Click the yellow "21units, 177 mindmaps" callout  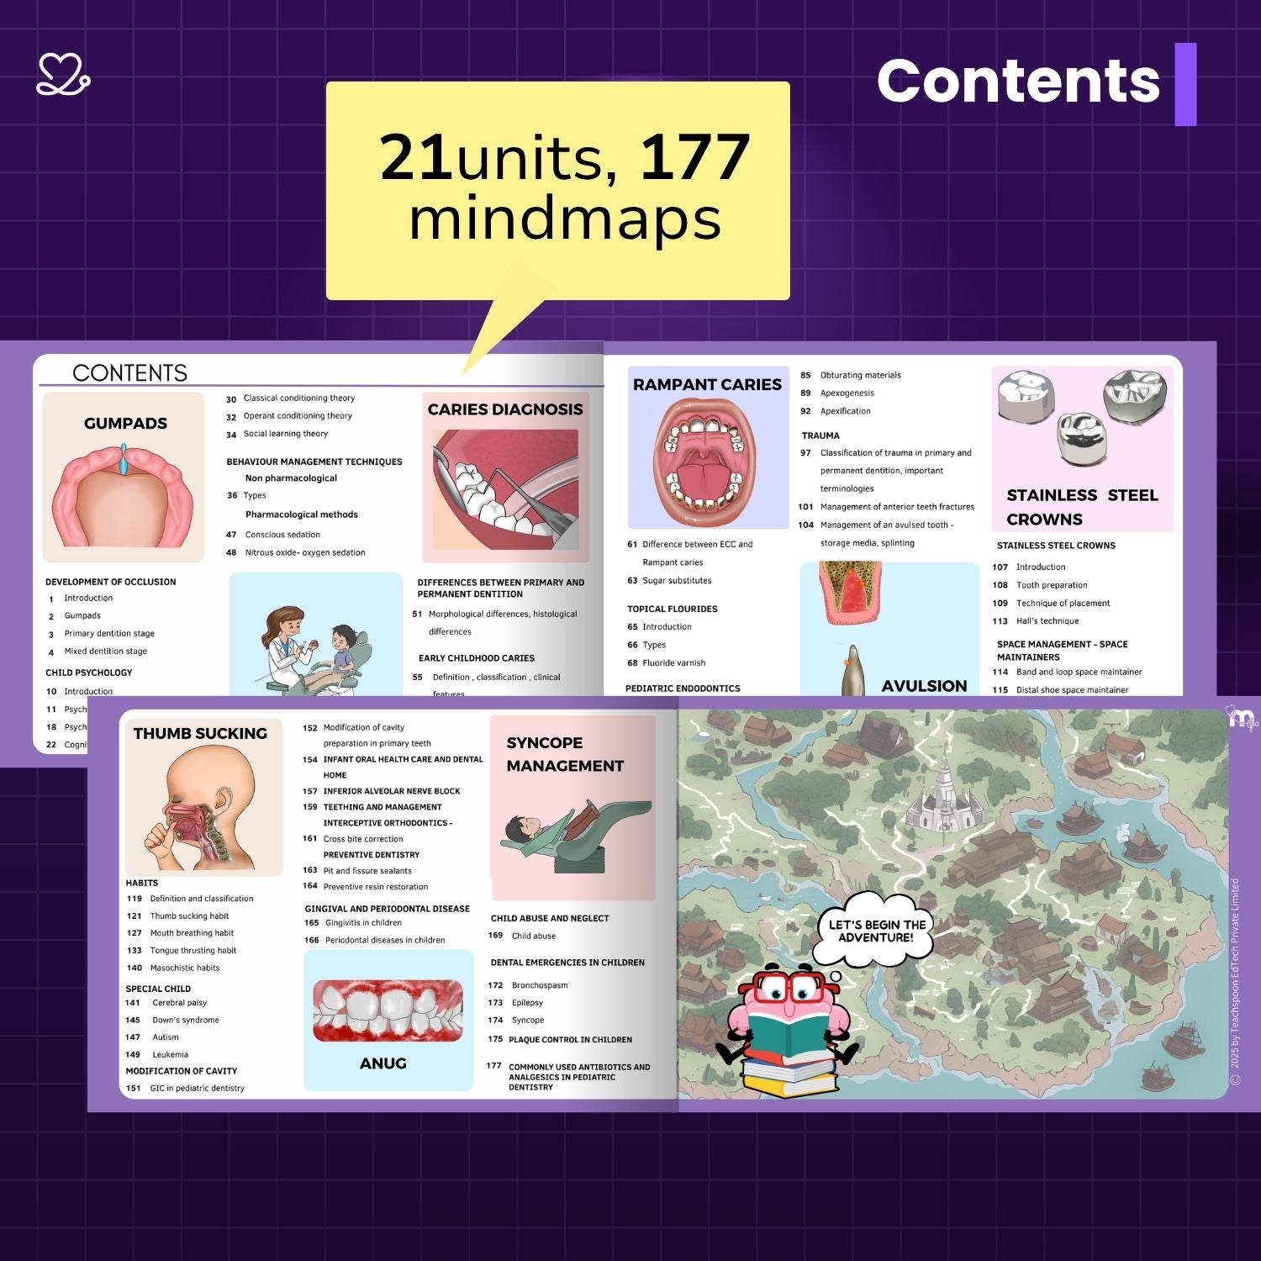(557, 190)
